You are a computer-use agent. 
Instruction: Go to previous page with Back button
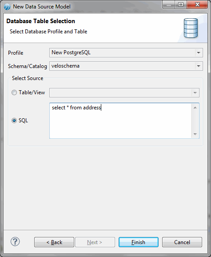tap(54, 242)
